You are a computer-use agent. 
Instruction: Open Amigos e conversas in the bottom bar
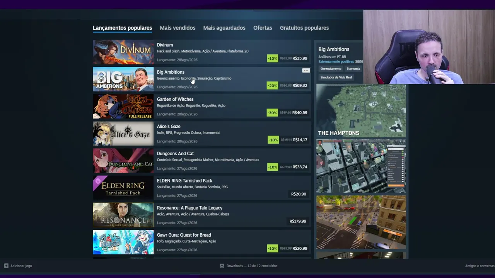point(480,266)
